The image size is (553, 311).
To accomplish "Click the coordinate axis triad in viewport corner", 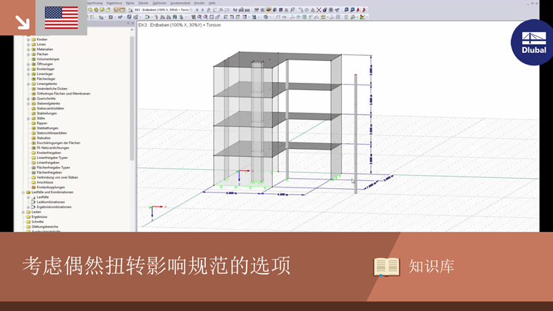I will point(157,213).
